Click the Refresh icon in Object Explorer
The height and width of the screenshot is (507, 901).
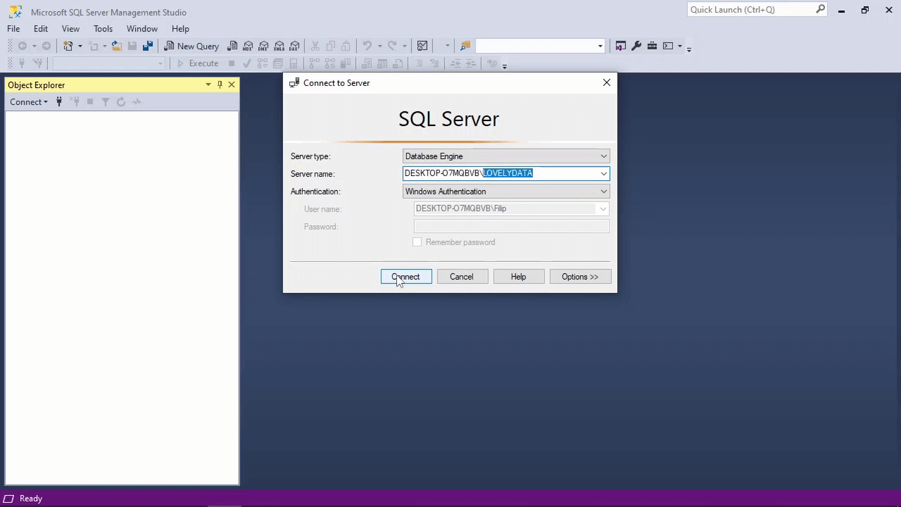pos(121,102)
